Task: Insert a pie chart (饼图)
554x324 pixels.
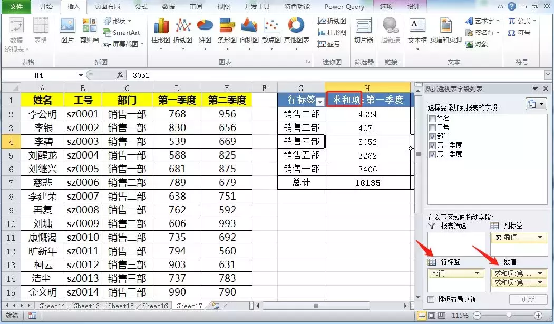Action: (x=205, y=34)
